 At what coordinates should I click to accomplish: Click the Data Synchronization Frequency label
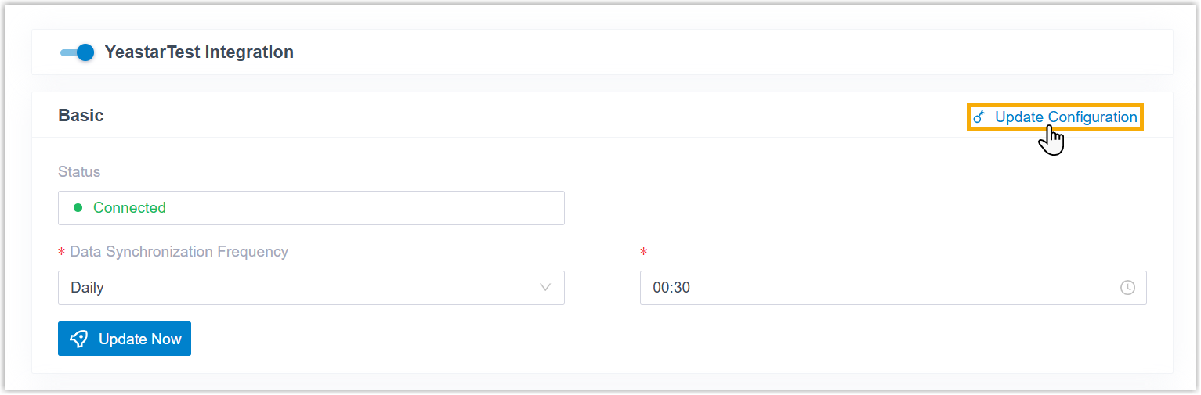[179, 252]
